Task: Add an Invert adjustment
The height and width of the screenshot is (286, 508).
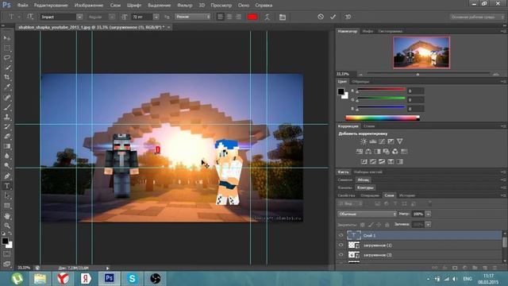Action: pos(364,161)
